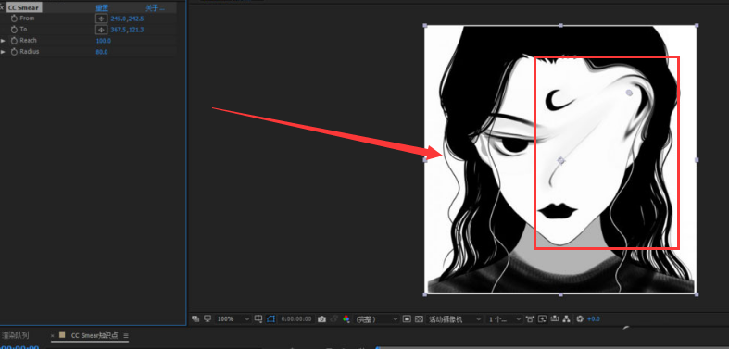Click the Reach value 100.0

click(103, 41)
